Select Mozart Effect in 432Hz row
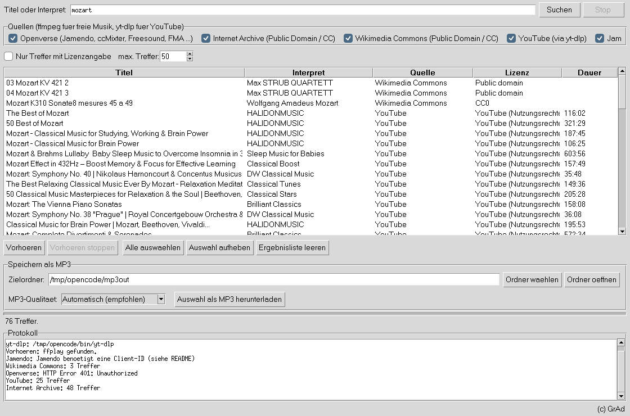This screenshot has height=416, width=630. [310, 164]
